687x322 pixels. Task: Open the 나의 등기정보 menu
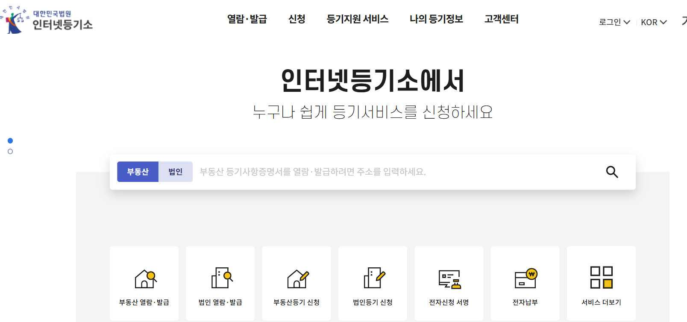436,19
